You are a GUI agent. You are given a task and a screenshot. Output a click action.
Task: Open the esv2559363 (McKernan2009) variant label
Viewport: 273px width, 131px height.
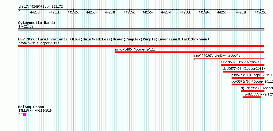click(217, 56)
